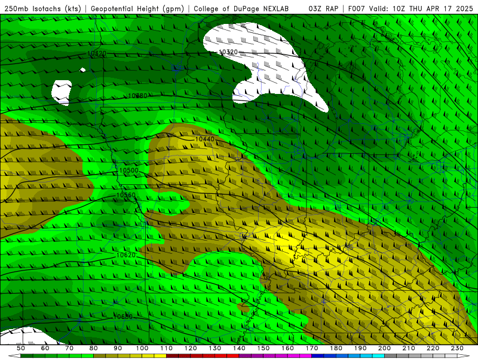Select the 120 value on the color scale
478x359 pixels.
[x=191, y=348]
